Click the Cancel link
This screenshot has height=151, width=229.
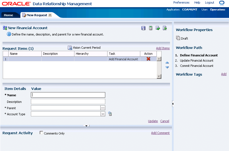point(165,121)
